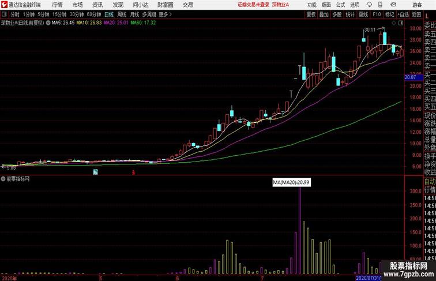Expand the 股票指标网 sub-indicator dropdown arrow
Viewport: 436px width, 281px height.
pyautogui.click(x=3, y=179)
